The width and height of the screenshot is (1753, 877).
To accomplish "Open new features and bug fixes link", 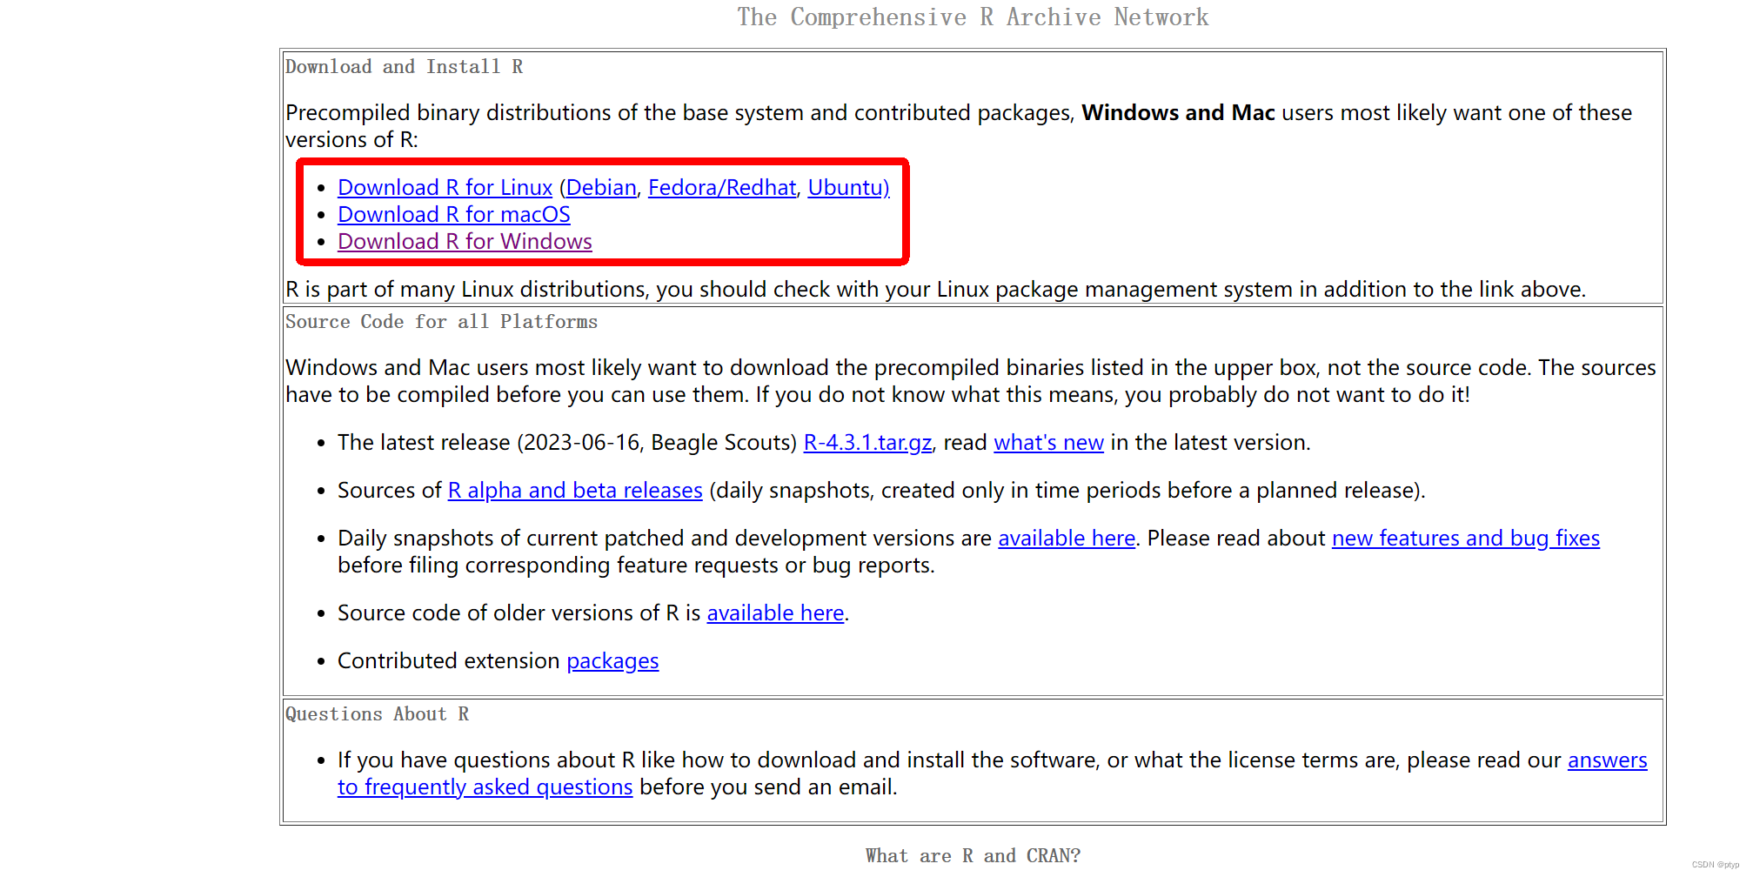I will [1466, 538].
